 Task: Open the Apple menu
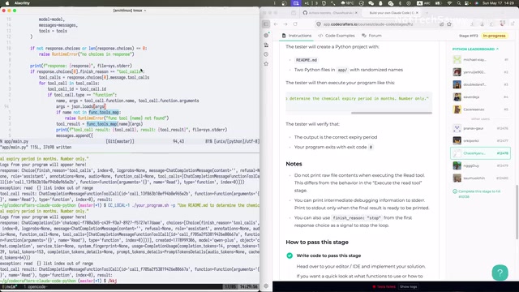pos(7,3)
